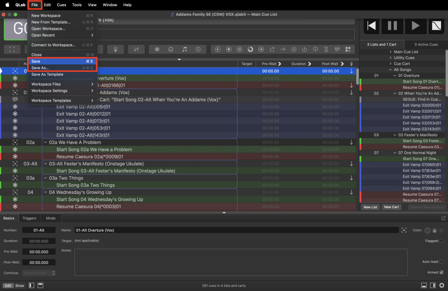Add a Pause cue from the toolbar
The width and height of the screenshot is (448, 291).
click(x=239, y=49)
